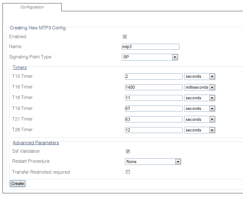This screenshot has height=198, width=243.
Task: Expand the Restart Procedure dropdown
Action: (x=153, y=162)
